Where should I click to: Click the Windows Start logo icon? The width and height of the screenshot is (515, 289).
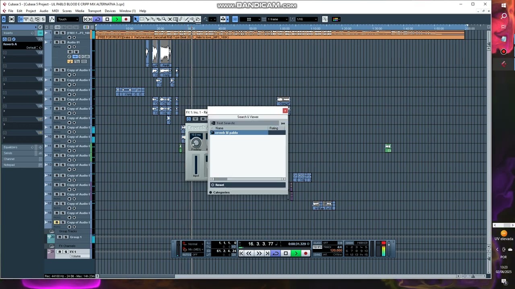click(504, 5)
